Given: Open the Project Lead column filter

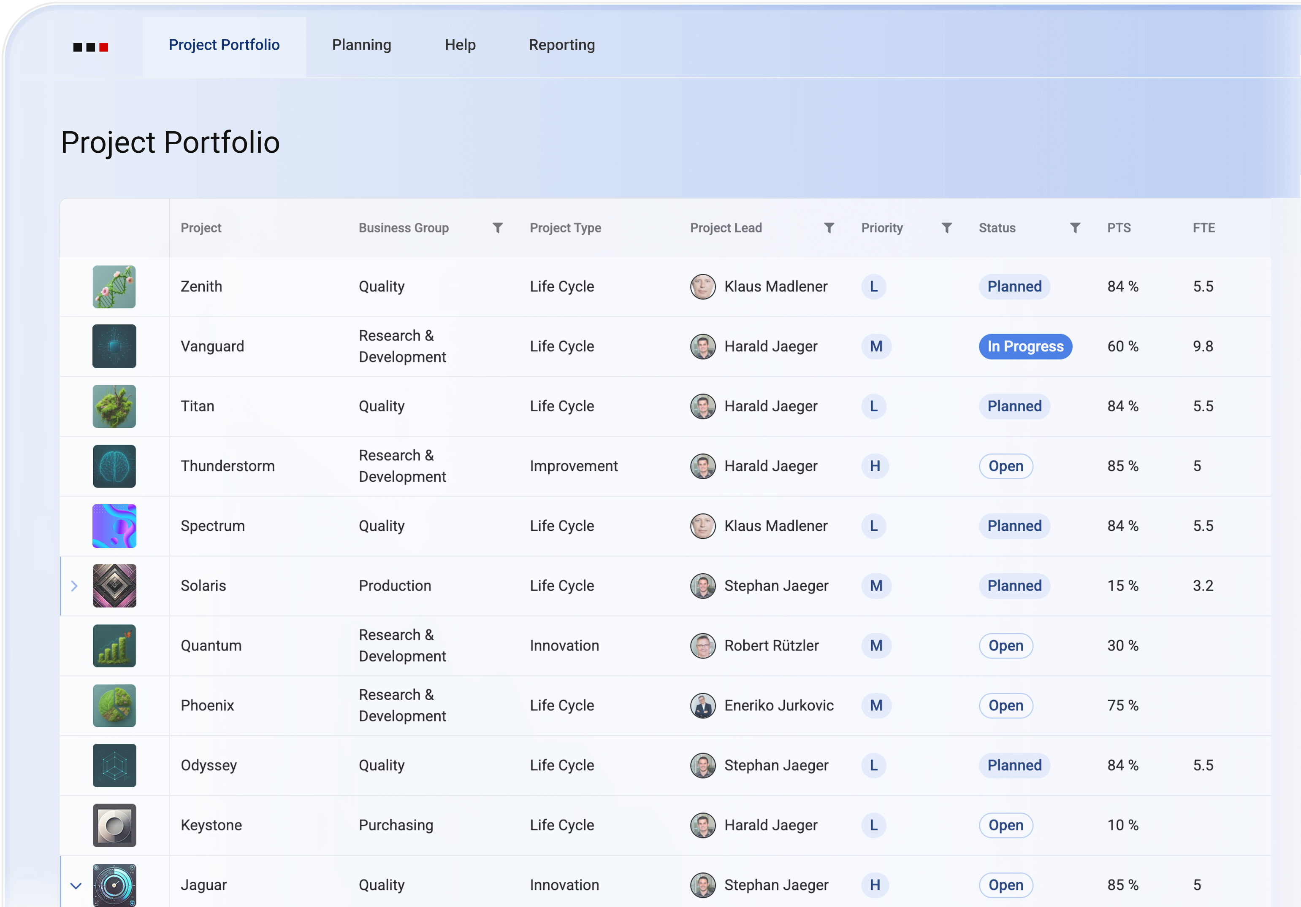Looking at the screenshot, I should [828, 228].
